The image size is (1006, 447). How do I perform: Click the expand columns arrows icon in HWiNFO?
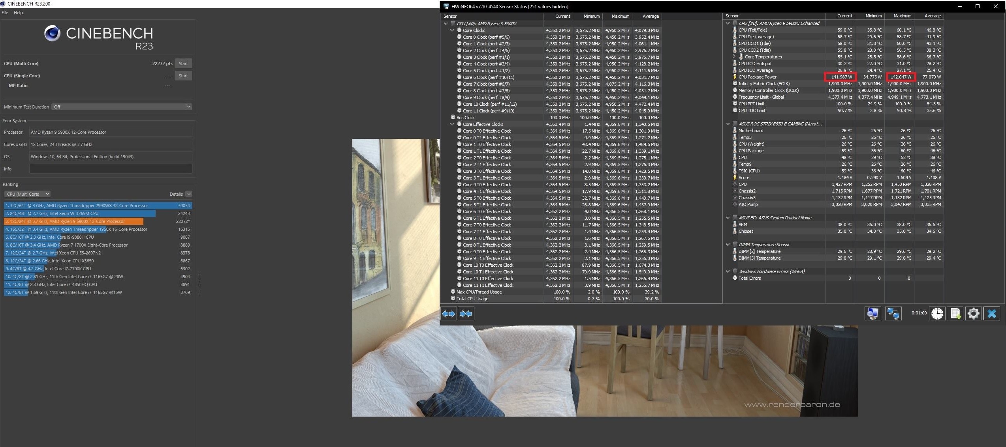coord(449,314)
